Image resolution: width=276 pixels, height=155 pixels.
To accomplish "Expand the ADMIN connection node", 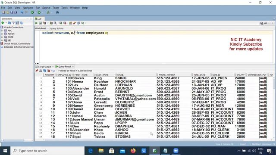I will click(x=2, y=34).
